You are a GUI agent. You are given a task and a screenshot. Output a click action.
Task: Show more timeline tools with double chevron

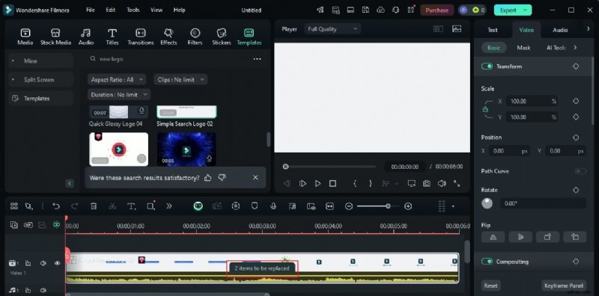pyautogui.click(x=169, y=206)
